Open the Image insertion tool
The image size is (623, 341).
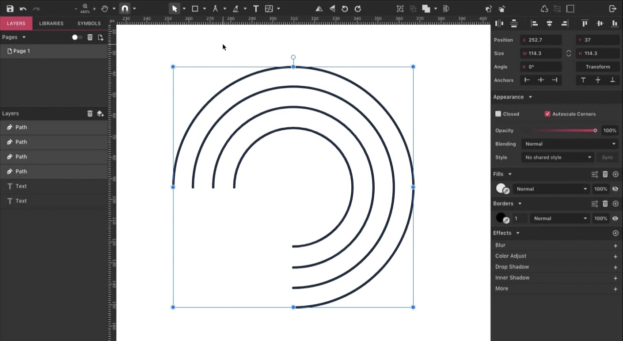269,8
